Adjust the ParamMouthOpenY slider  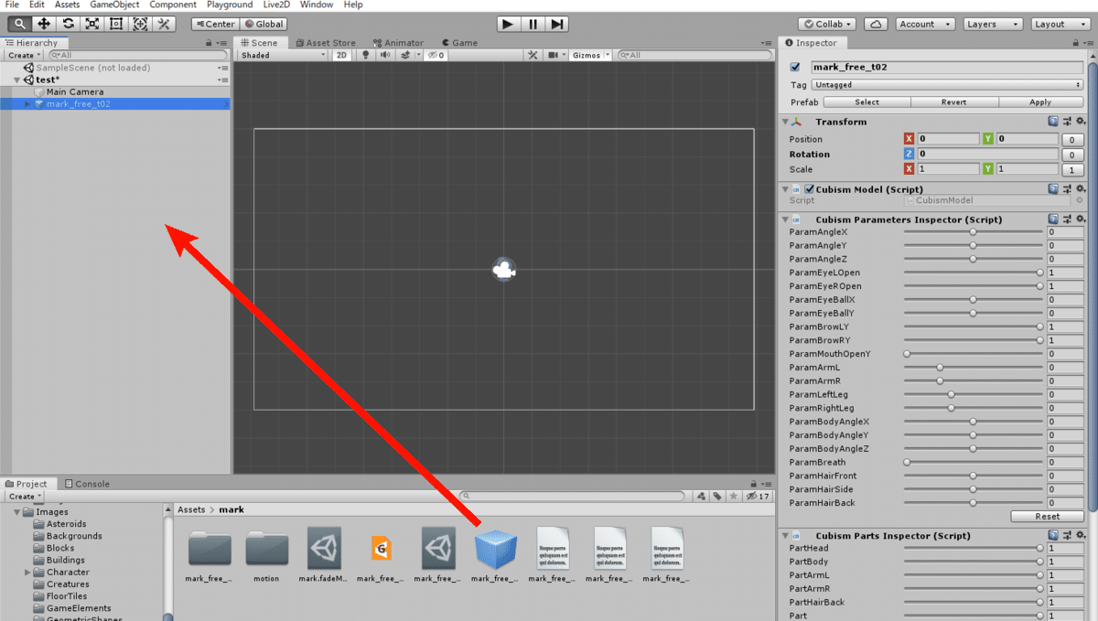(x=974, y=354)
